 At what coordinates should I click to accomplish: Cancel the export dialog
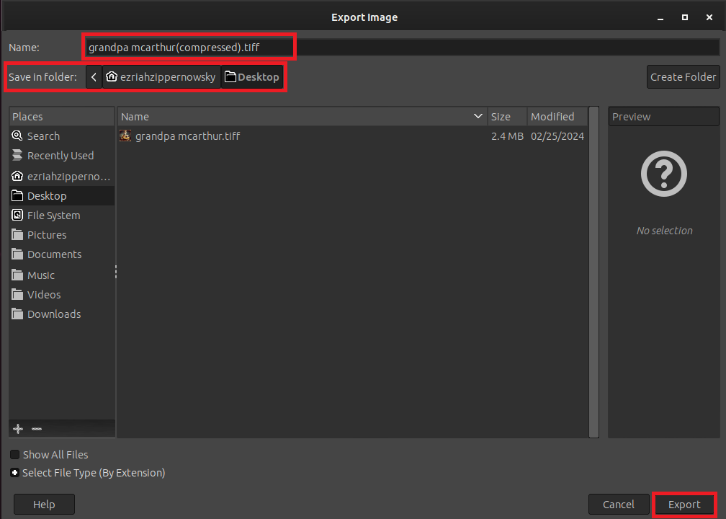pyautogui.click(x=618, y=504)
